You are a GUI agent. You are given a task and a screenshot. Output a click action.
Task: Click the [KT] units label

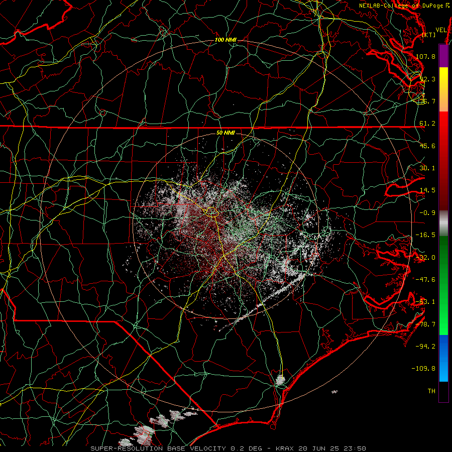click(429, 35)
